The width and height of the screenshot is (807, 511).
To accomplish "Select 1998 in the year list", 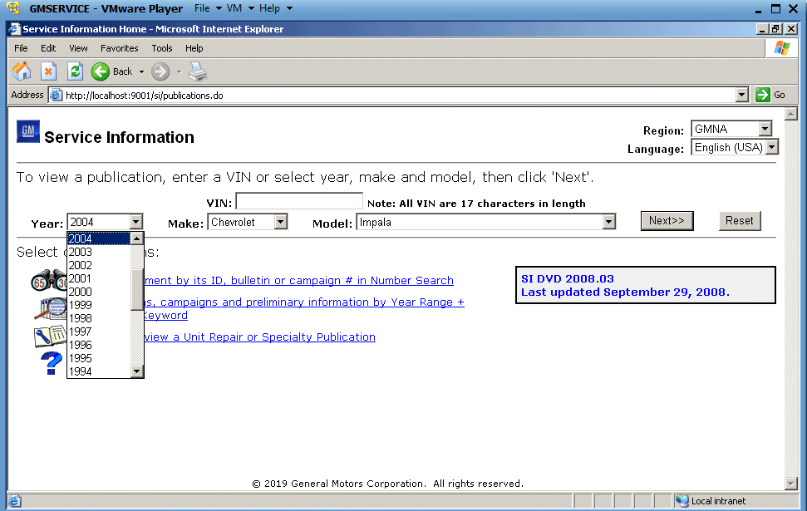I will [99, 318].
